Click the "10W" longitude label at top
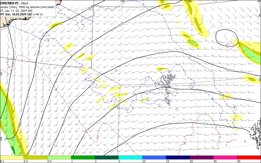This screenshot has height=163, width=261. tap(122, 1)
